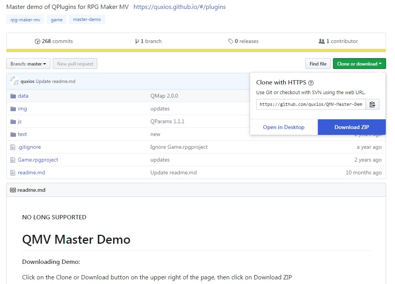
Task: Click the commits history clock icon
Action: point(38,41)
